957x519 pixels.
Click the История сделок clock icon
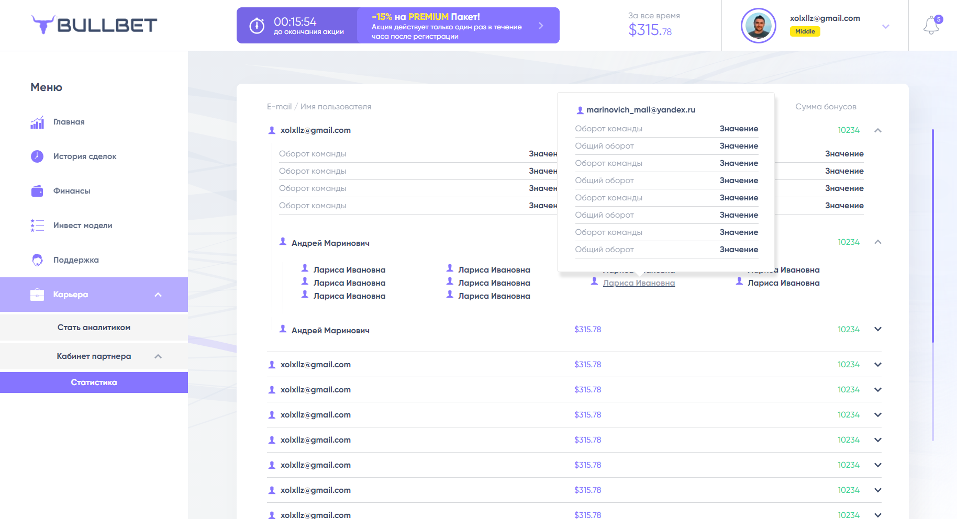tap(37, 156)
